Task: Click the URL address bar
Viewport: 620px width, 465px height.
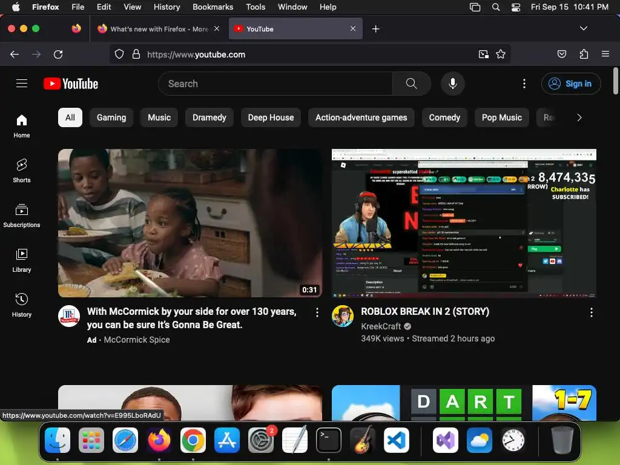Action: pyautogui.click(x=310, y=54)
